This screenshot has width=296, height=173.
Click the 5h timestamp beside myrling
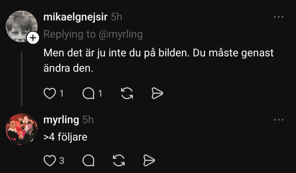[x=88, y=120]
